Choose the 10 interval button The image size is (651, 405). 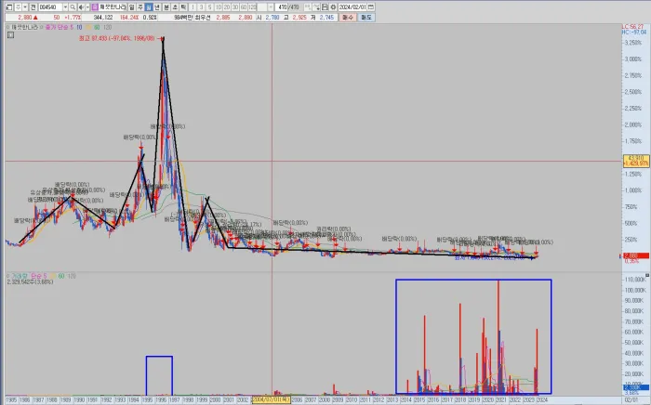(x=219, y=7)
